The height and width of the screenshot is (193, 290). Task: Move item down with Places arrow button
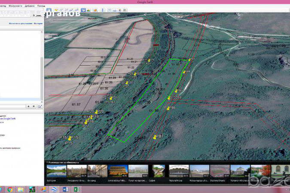tap(34, 106)
